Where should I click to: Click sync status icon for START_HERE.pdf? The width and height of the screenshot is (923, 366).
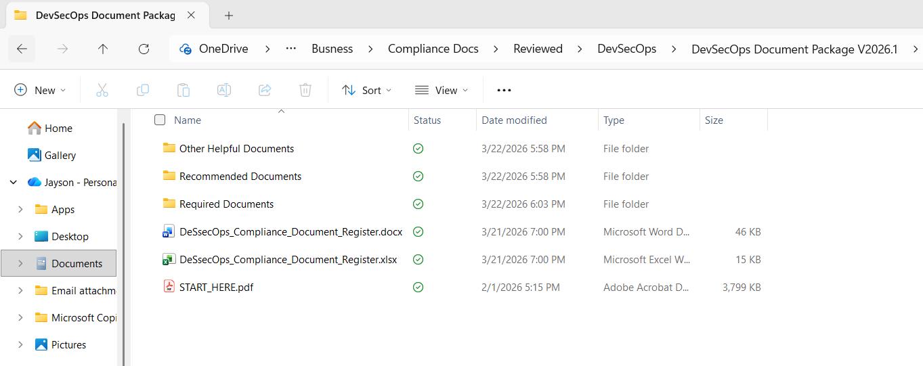click(x=418, y=288)
